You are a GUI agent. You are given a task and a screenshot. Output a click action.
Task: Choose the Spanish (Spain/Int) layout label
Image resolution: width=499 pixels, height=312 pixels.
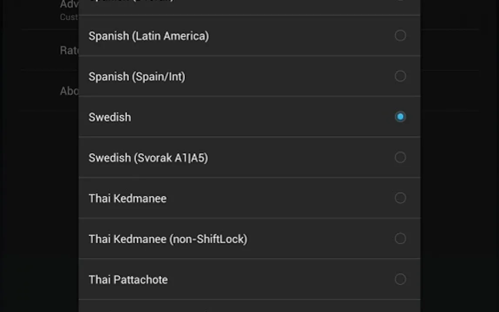137,77
